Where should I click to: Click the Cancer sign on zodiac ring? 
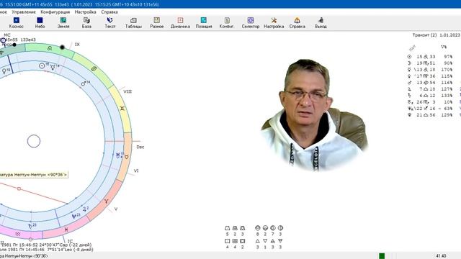click(94, 69)
